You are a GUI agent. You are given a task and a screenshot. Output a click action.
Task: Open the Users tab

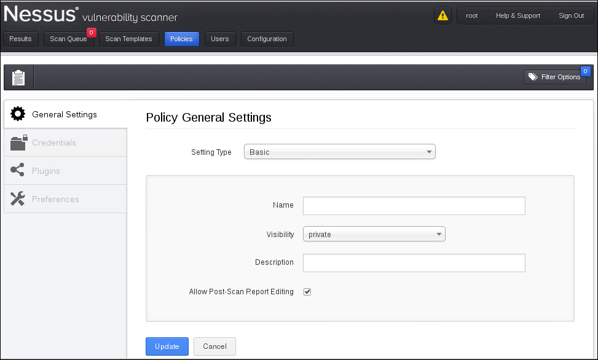pyautogui.click(x=220, y=39)
